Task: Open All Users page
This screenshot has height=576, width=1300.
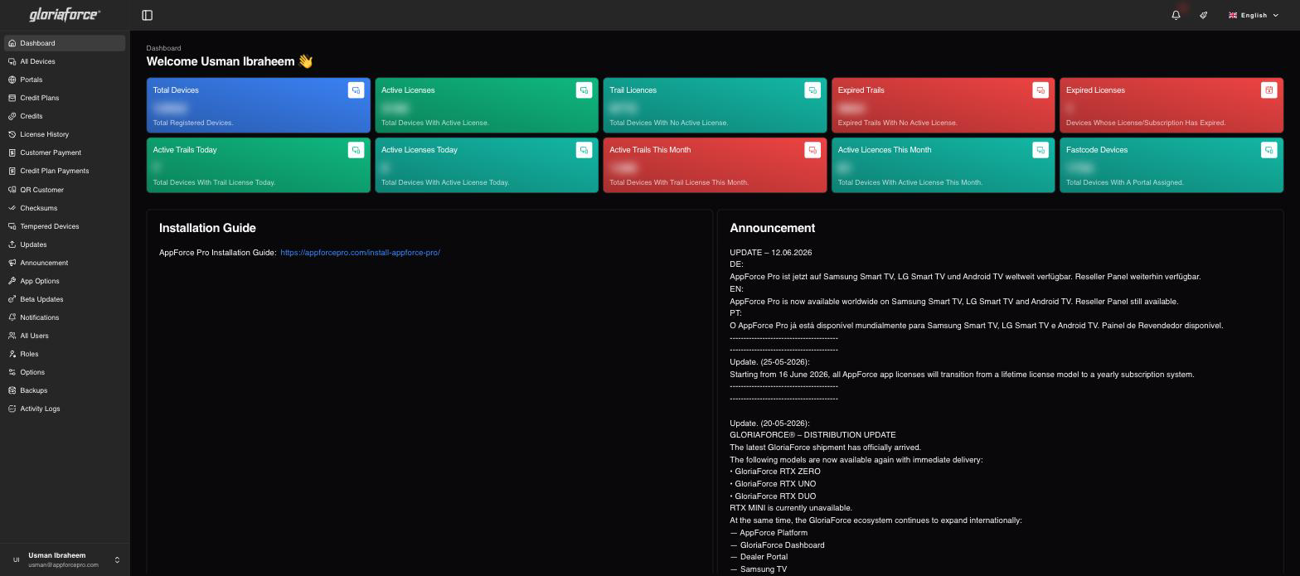Action: point(65,336)
